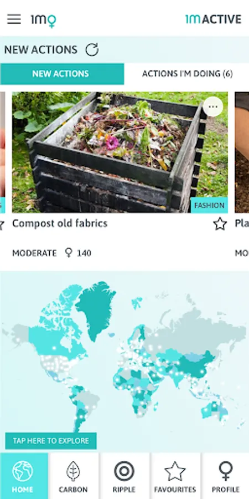Go to Favourites star tab
Viewport: 249px width, 499px height.
(175, 476)
